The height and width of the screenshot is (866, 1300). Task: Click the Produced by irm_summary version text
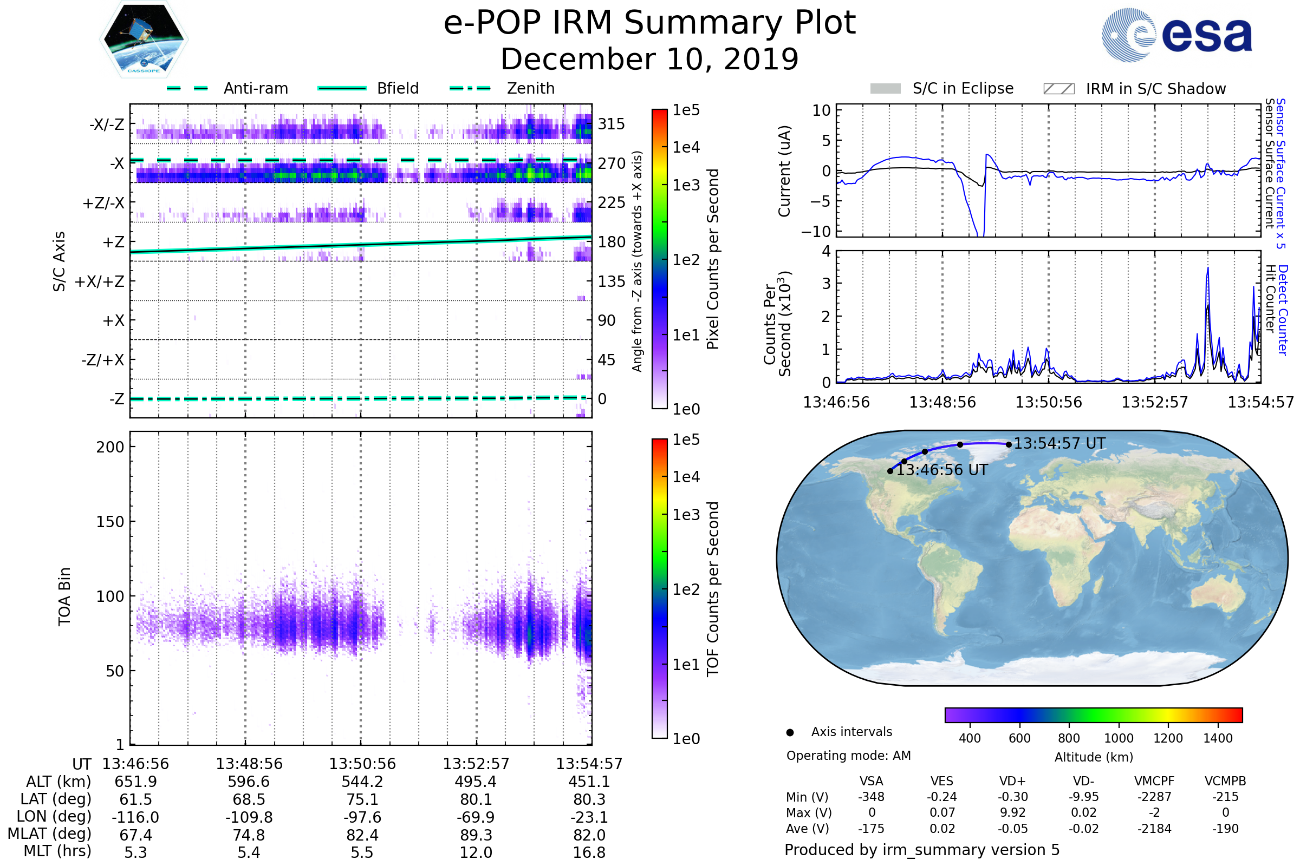click(921, 850)
